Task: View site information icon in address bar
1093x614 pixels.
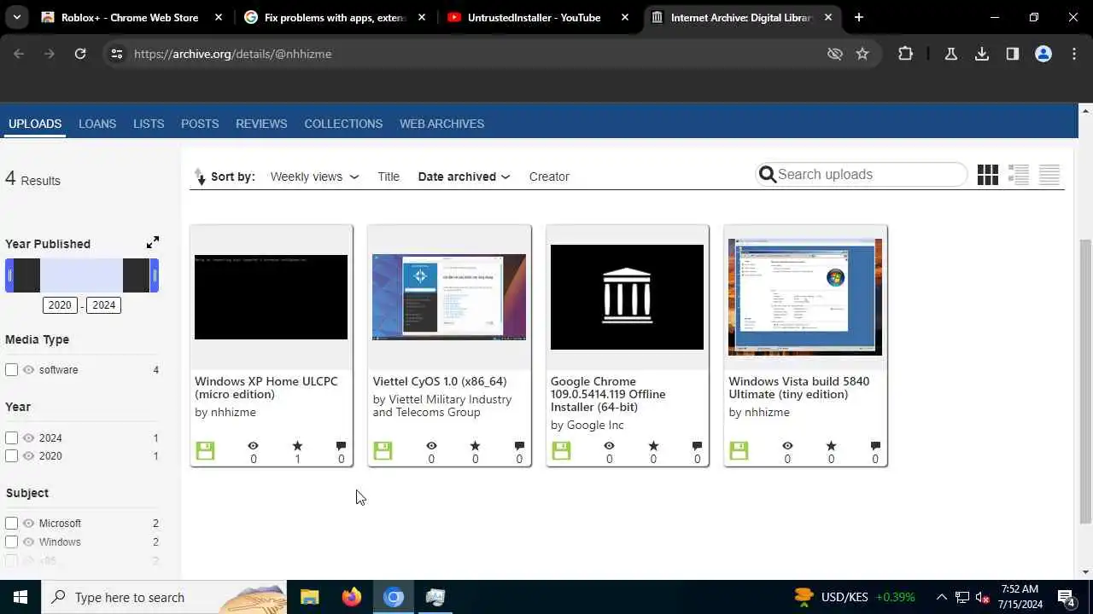Action: click(x=117, y=54)
